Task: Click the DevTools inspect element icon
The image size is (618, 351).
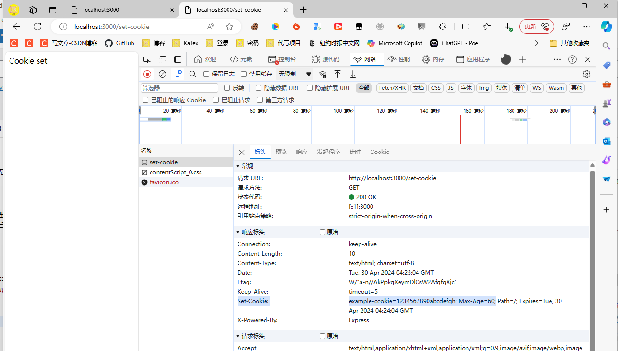Action: [x=147, y=59]
